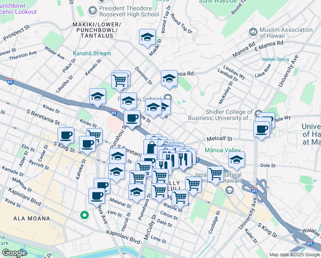Click the Date St label
This screenshot has width=321, height=258.
(164, 223)
